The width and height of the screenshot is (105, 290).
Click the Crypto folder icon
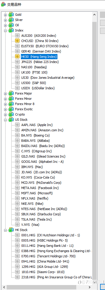(x=11, y=114)
